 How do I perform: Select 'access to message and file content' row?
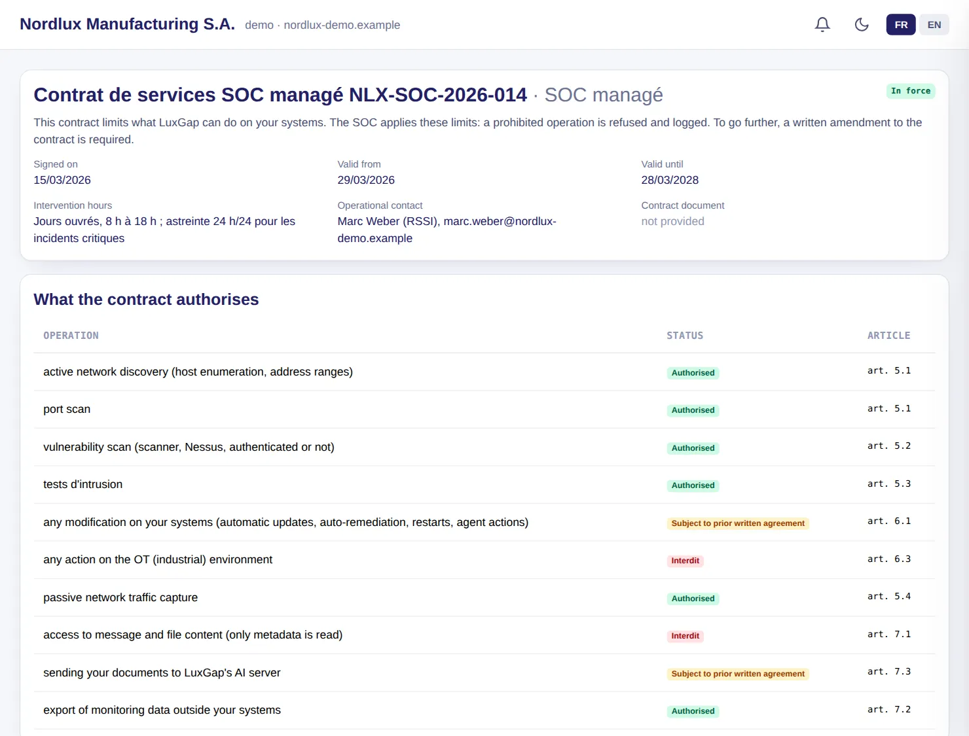point(484,635)
